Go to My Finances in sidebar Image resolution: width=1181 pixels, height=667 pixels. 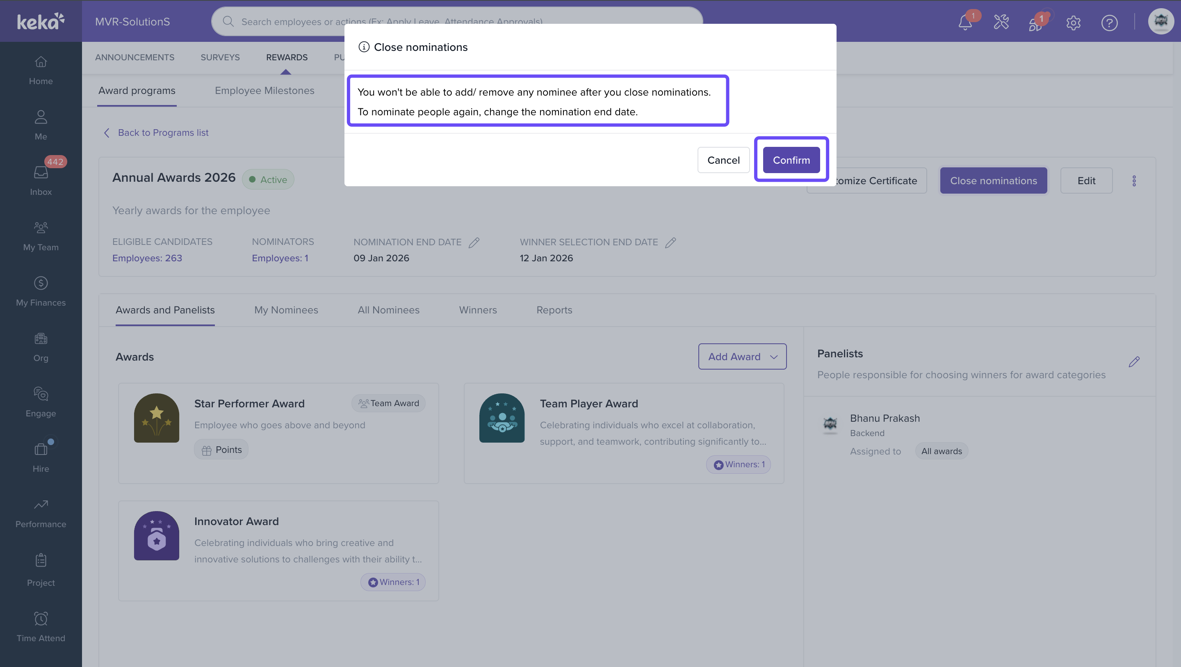pos(41,291)
